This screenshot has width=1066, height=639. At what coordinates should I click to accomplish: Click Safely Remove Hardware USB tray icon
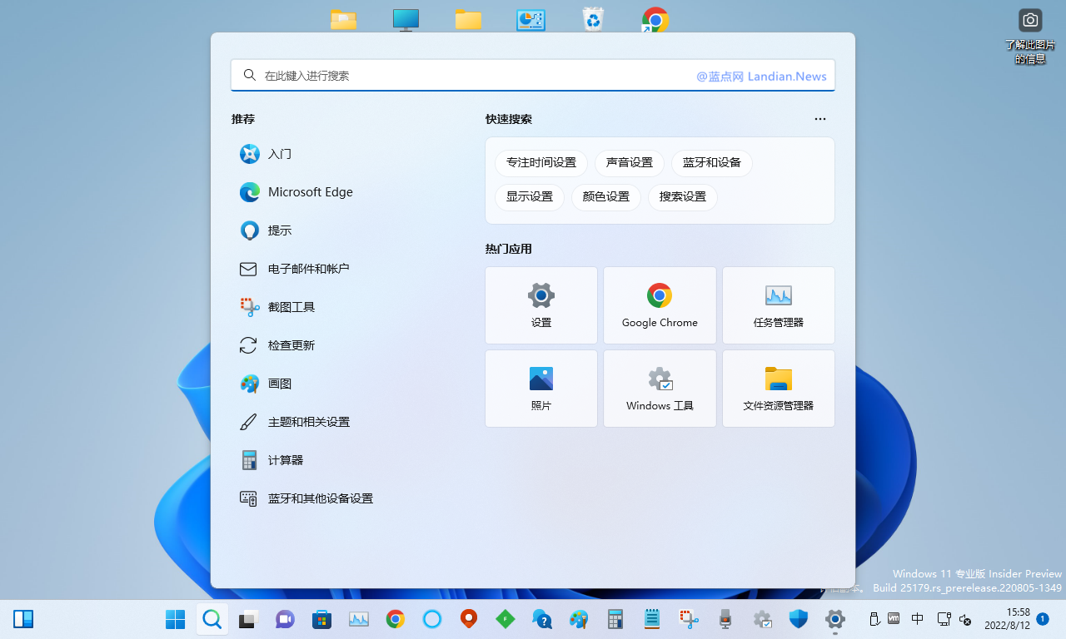click(x=874, y=619)
